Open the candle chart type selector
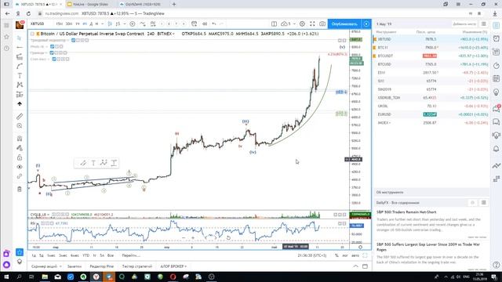This screenshot has width=502, height=282. coord(110,24)
